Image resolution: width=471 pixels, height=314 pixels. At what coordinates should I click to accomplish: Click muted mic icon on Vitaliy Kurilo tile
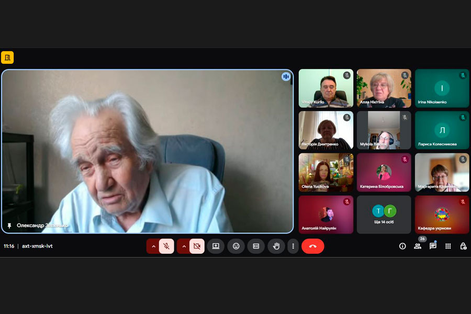point(347,75)
